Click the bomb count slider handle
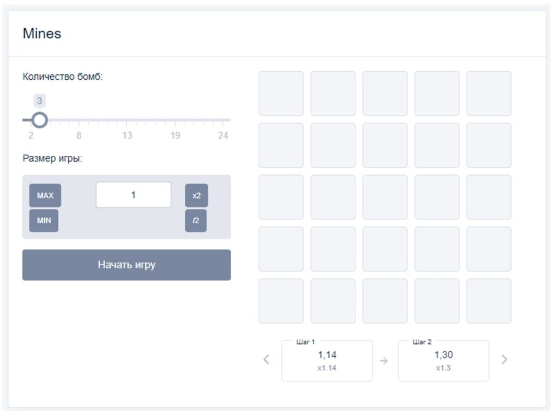 tap(39, 120)
